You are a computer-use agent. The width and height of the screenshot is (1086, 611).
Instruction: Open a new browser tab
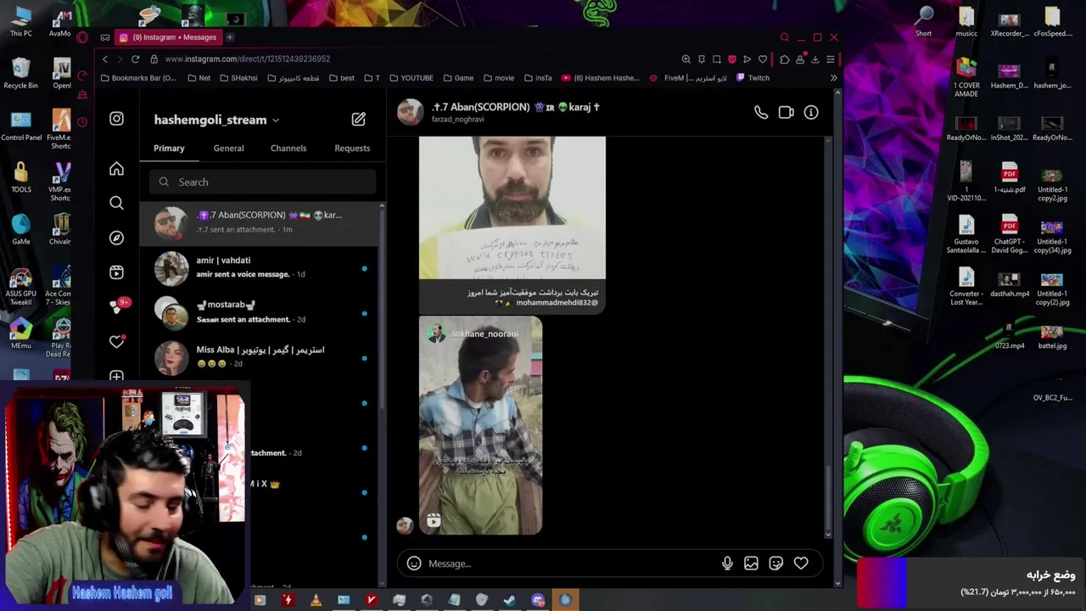click(229, 37)
